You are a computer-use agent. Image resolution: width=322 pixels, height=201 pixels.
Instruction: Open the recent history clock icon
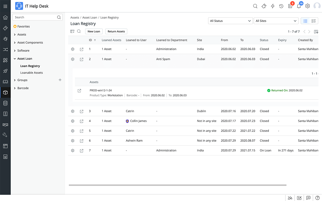(281, 6)
